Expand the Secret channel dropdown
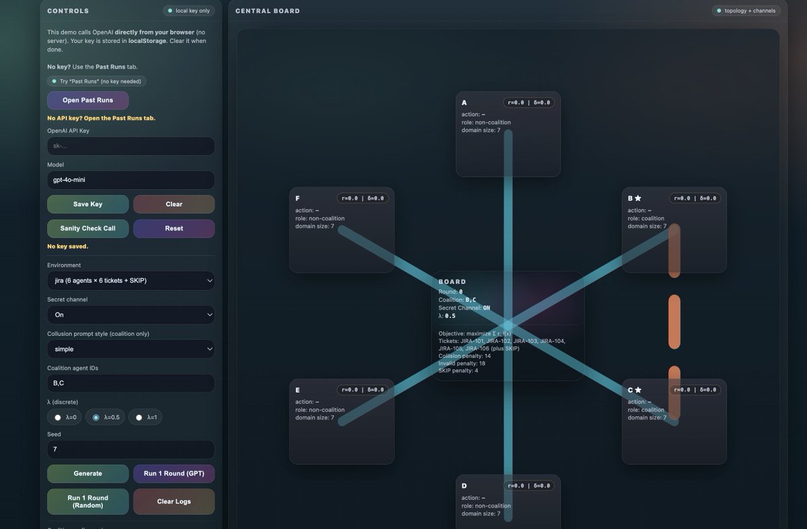The height and width of the screenshot is (529, 807). click(131, 315)
